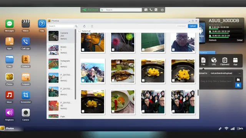This screenshot has height=138, width=246.
Task: Collapse the upload panel minus button
Action: point(239,73)
